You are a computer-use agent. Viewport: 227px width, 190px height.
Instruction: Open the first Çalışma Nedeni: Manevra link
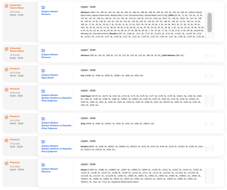(x=50, y=13)
